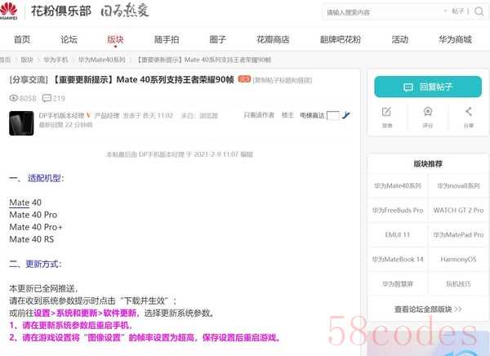The image size is (490, 356).
Task: Click the DP手机版本经理 author name
Action: coord(61,115)
